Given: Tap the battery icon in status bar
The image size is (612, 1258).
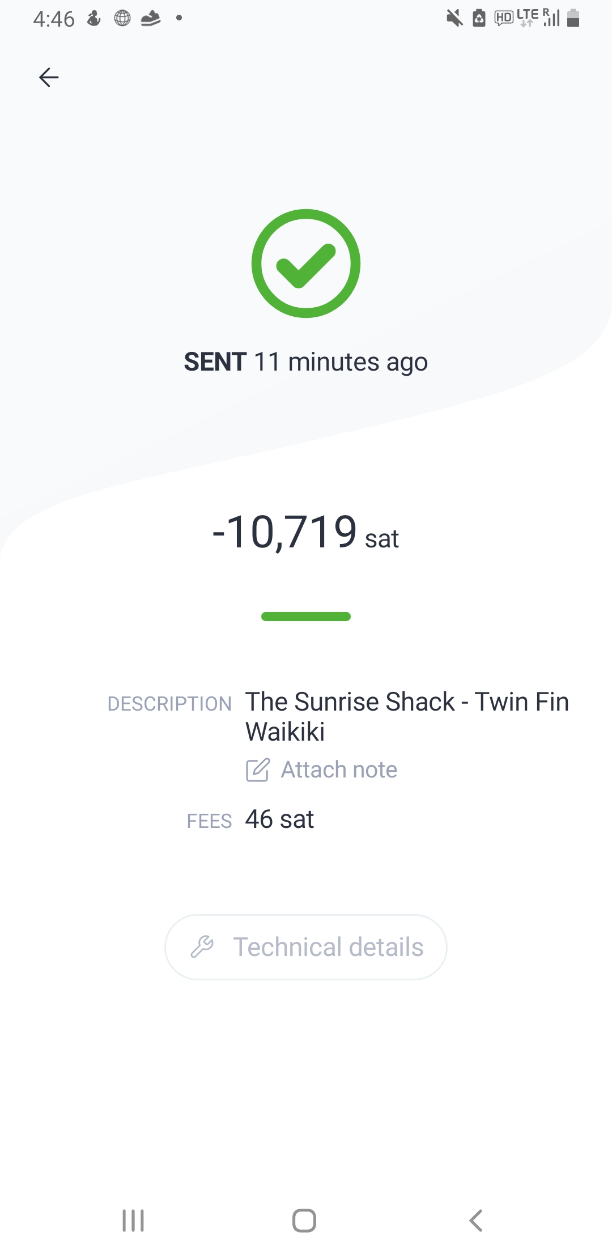Looking at the screenshot, I should [573, 19].
